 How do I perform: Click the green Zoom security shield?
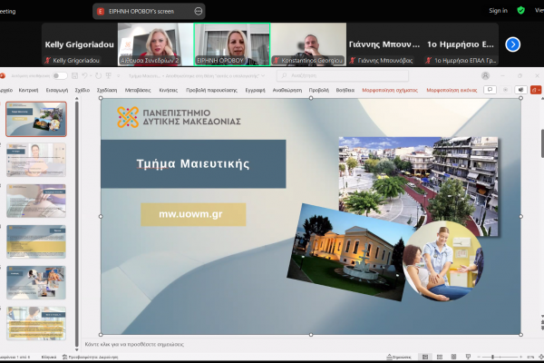(520, 10)
